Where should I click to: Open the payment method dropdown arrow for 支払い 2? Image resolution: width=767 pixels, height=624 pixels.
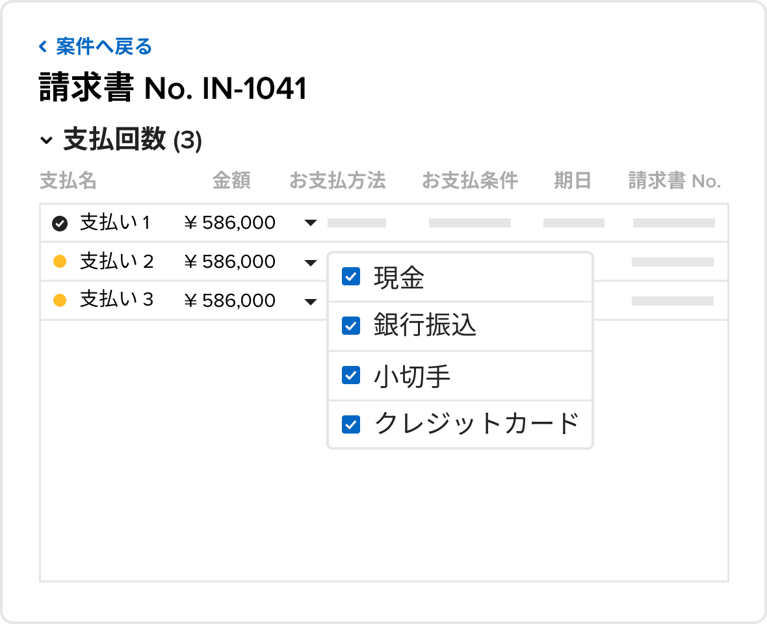[x=311, y=263]
